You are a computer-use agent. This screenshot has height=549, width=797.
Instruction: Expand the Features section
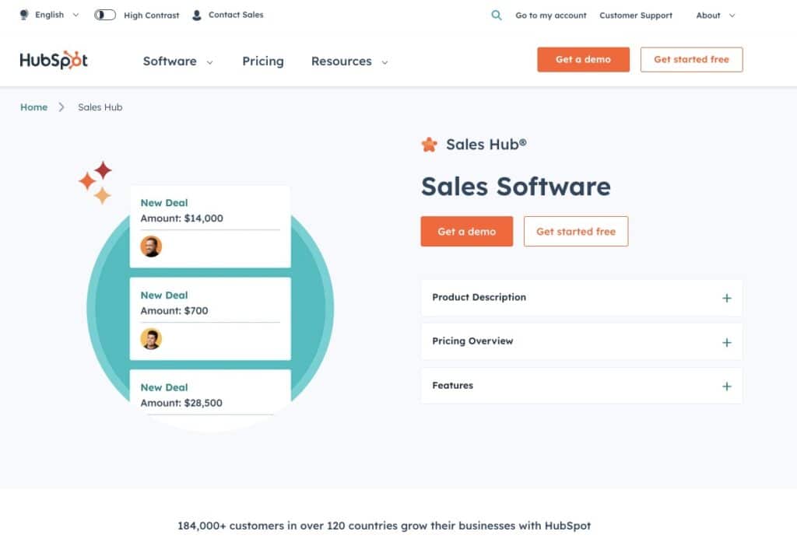(581, 386)
